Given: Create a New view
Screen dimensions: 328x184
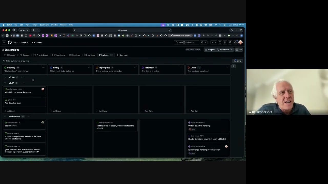Looking at the screenshot, I should [122, 55].
